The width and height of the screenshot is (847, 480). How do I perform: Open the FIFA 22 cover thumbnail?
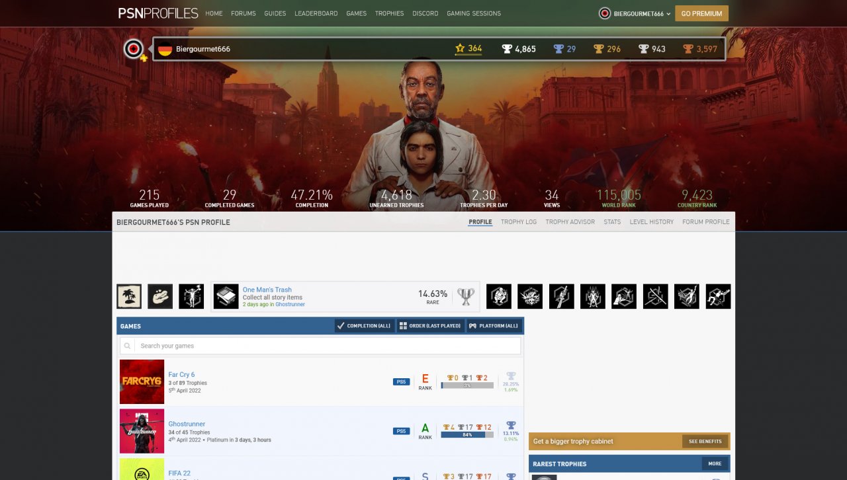click(142, 469)
